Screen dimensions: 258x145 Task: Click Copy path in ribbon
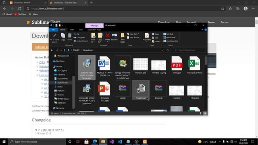pos(79,37)
